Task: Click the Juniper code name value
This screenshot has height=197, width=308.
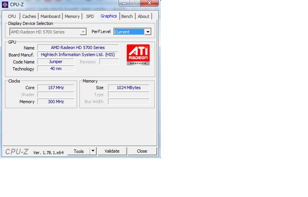Action: tap(56, 62)
